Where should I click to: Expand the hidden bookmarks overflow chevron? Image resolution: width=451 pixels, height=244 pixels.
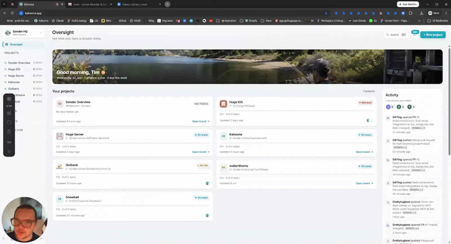pos(419,21)
